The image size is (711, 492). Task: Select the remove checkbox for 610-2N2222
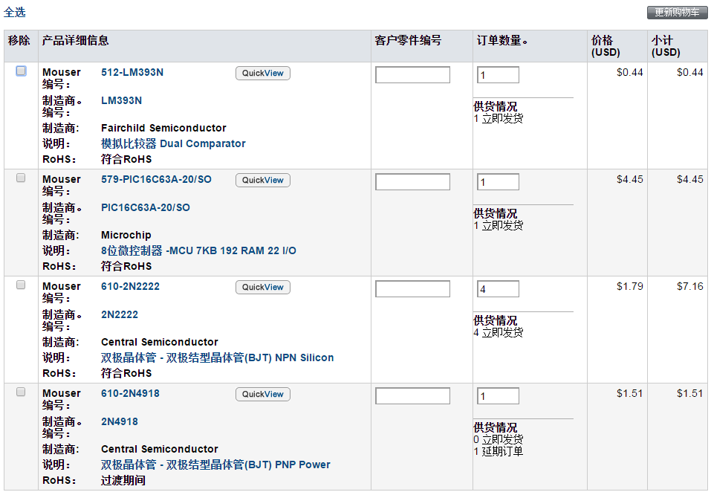21,285
